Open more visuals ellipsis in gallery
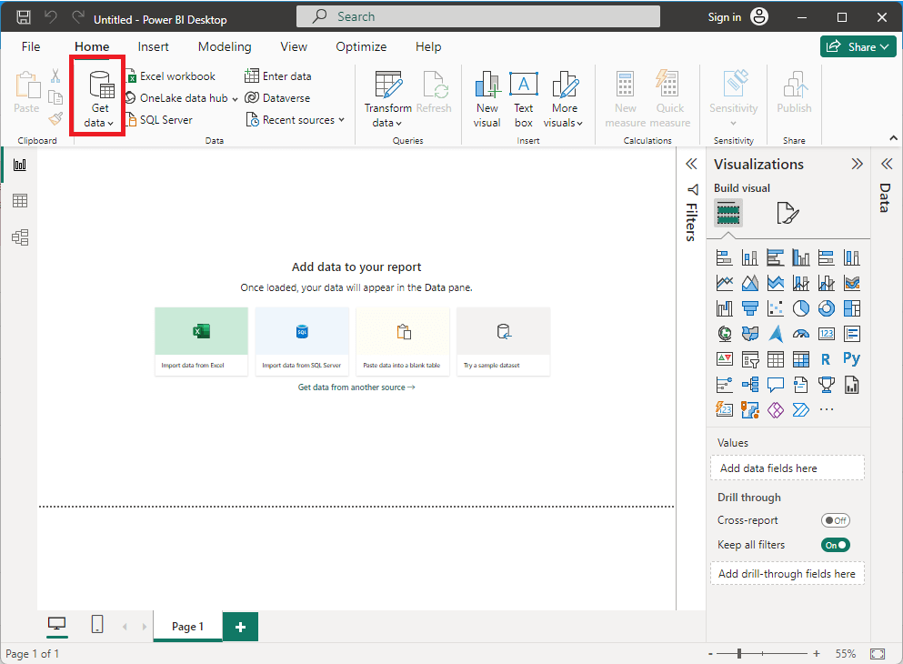903x664 pixels. [826, 409]
